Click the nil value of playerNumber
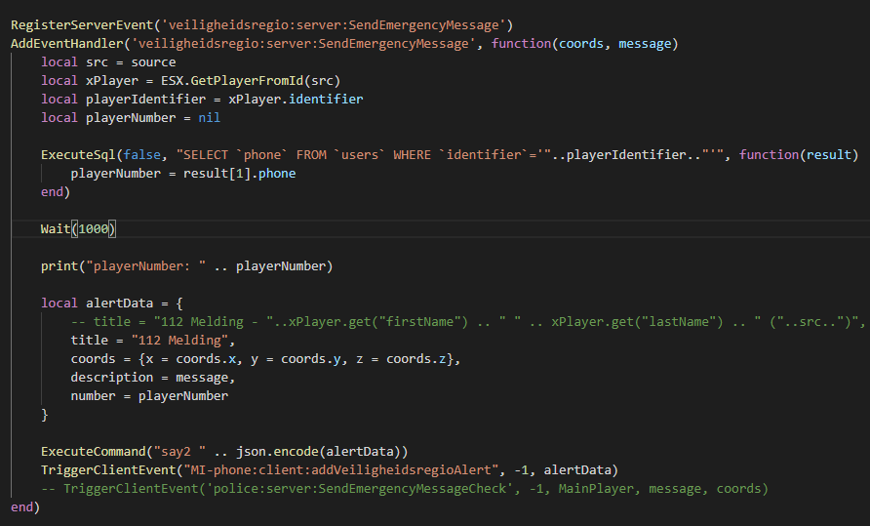This screenshot has height=526, width=870. (x=209, y=117)
